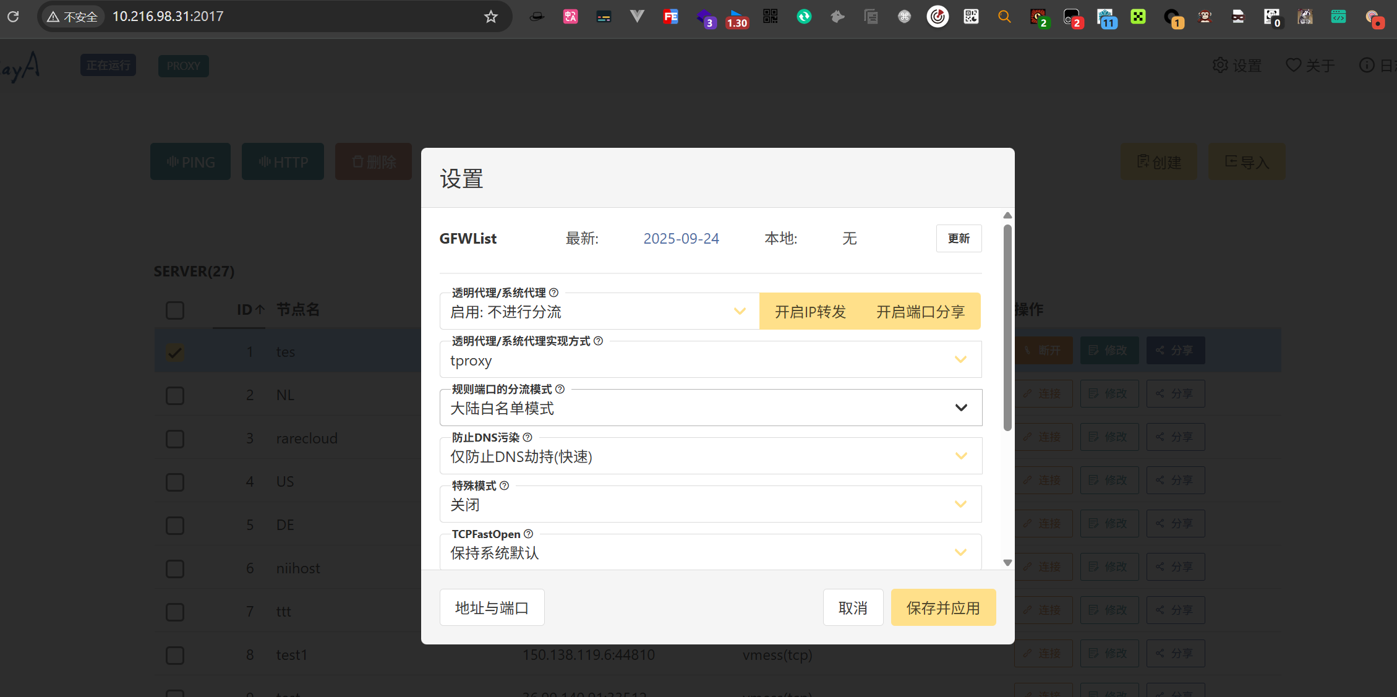Click help icon next to 透明代理/系统代理实现方式
Screen dimensions: 1397x697
pyautogui.click(x=598, y=341)
